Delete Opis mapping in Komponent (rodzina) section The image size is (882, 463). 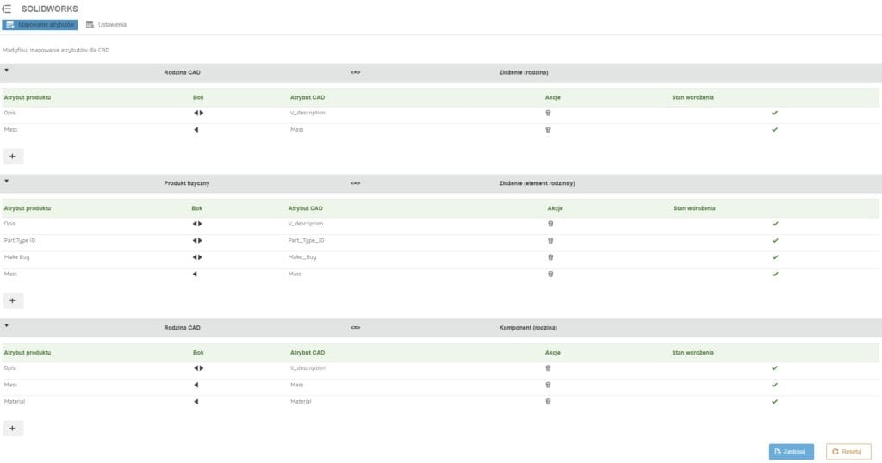[x=548, y=368]
